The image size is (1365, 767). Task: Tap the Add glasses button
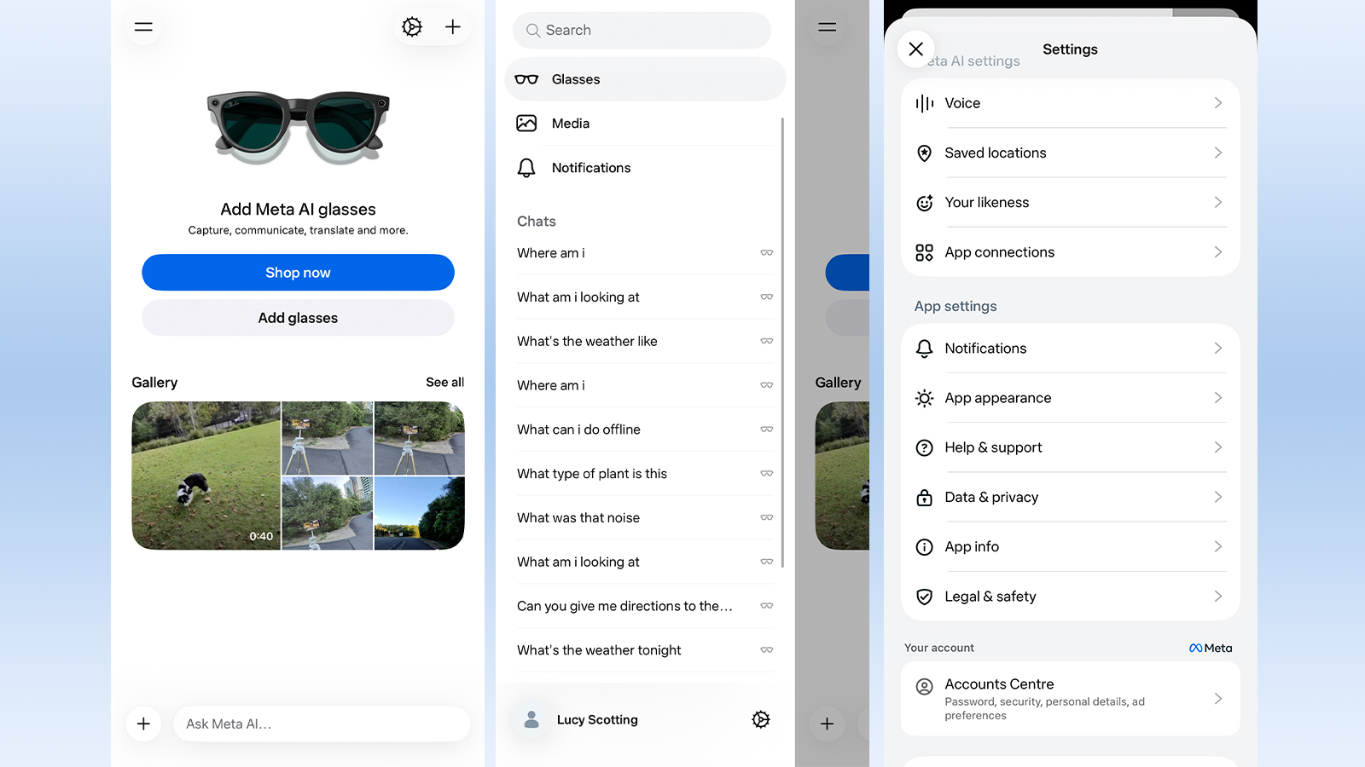(x=298, y=318)
